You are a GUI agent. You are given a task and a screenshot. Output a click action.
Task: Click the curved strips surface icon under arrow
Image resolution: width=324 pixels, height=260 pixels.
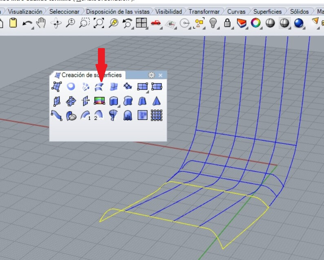99,87
